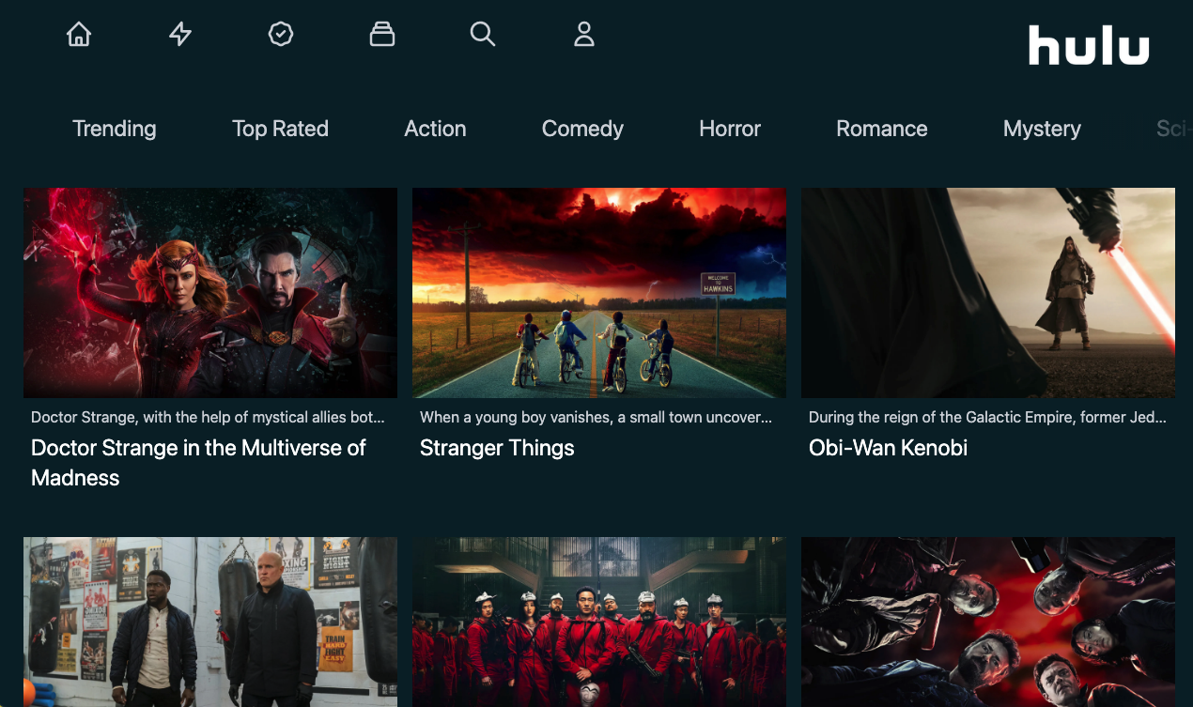
Task: Go to the Home icon
Action: 79,35
